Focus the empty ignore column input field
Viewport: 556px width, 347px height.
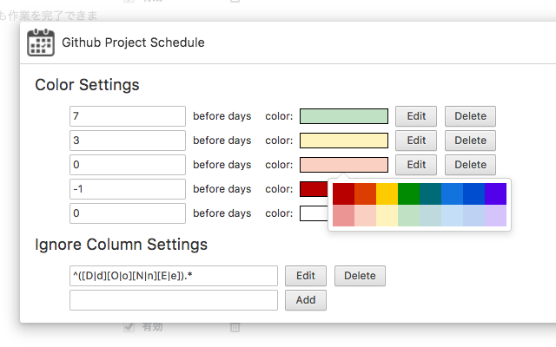pyautogui.click(x=174, y=300)
